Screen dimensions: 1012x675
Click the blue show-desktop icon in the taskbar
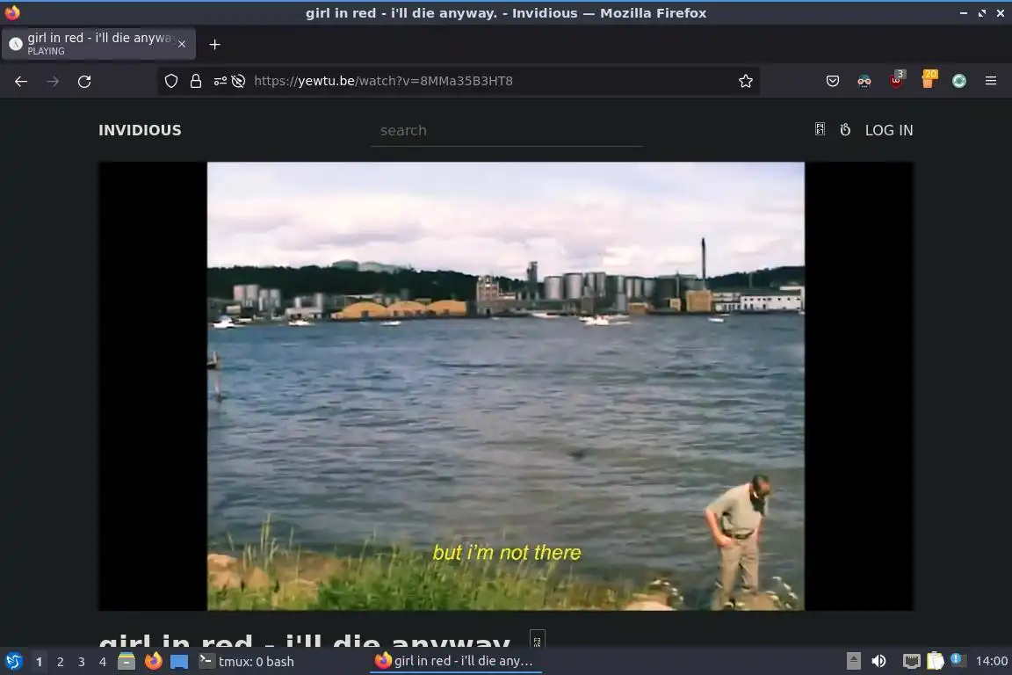pyautogui.click(x=179, y=662)
